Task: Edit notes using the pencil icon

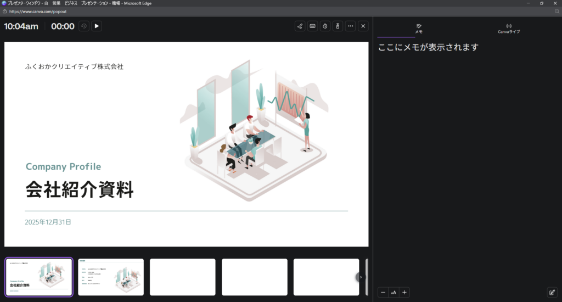Action: [x=552, y=292]
